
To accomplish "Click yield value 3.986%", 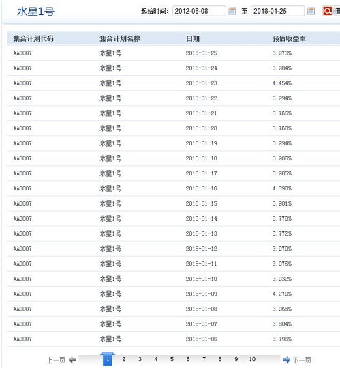I will pyautogui.click(x=282, y=158).
